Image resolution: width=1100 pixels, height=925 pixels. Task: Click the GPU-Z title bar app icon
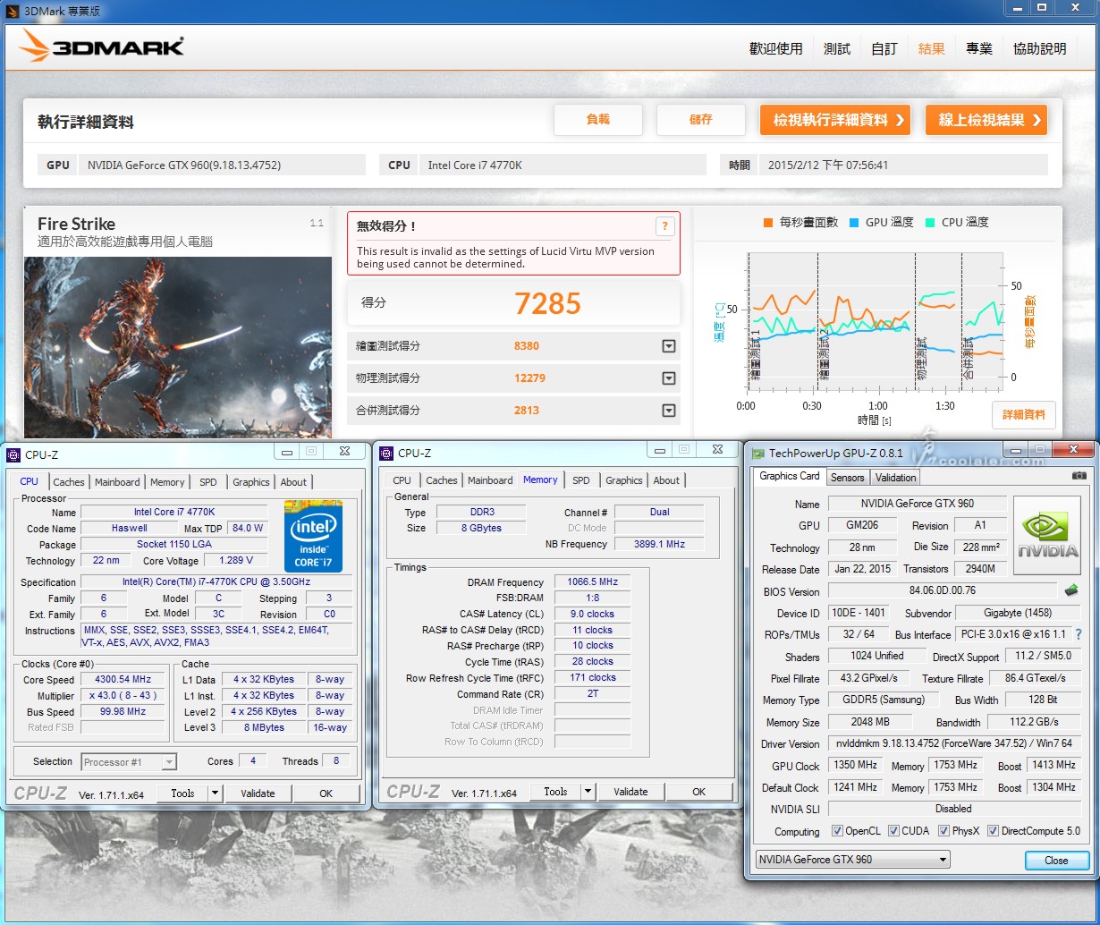click(757, 454)
